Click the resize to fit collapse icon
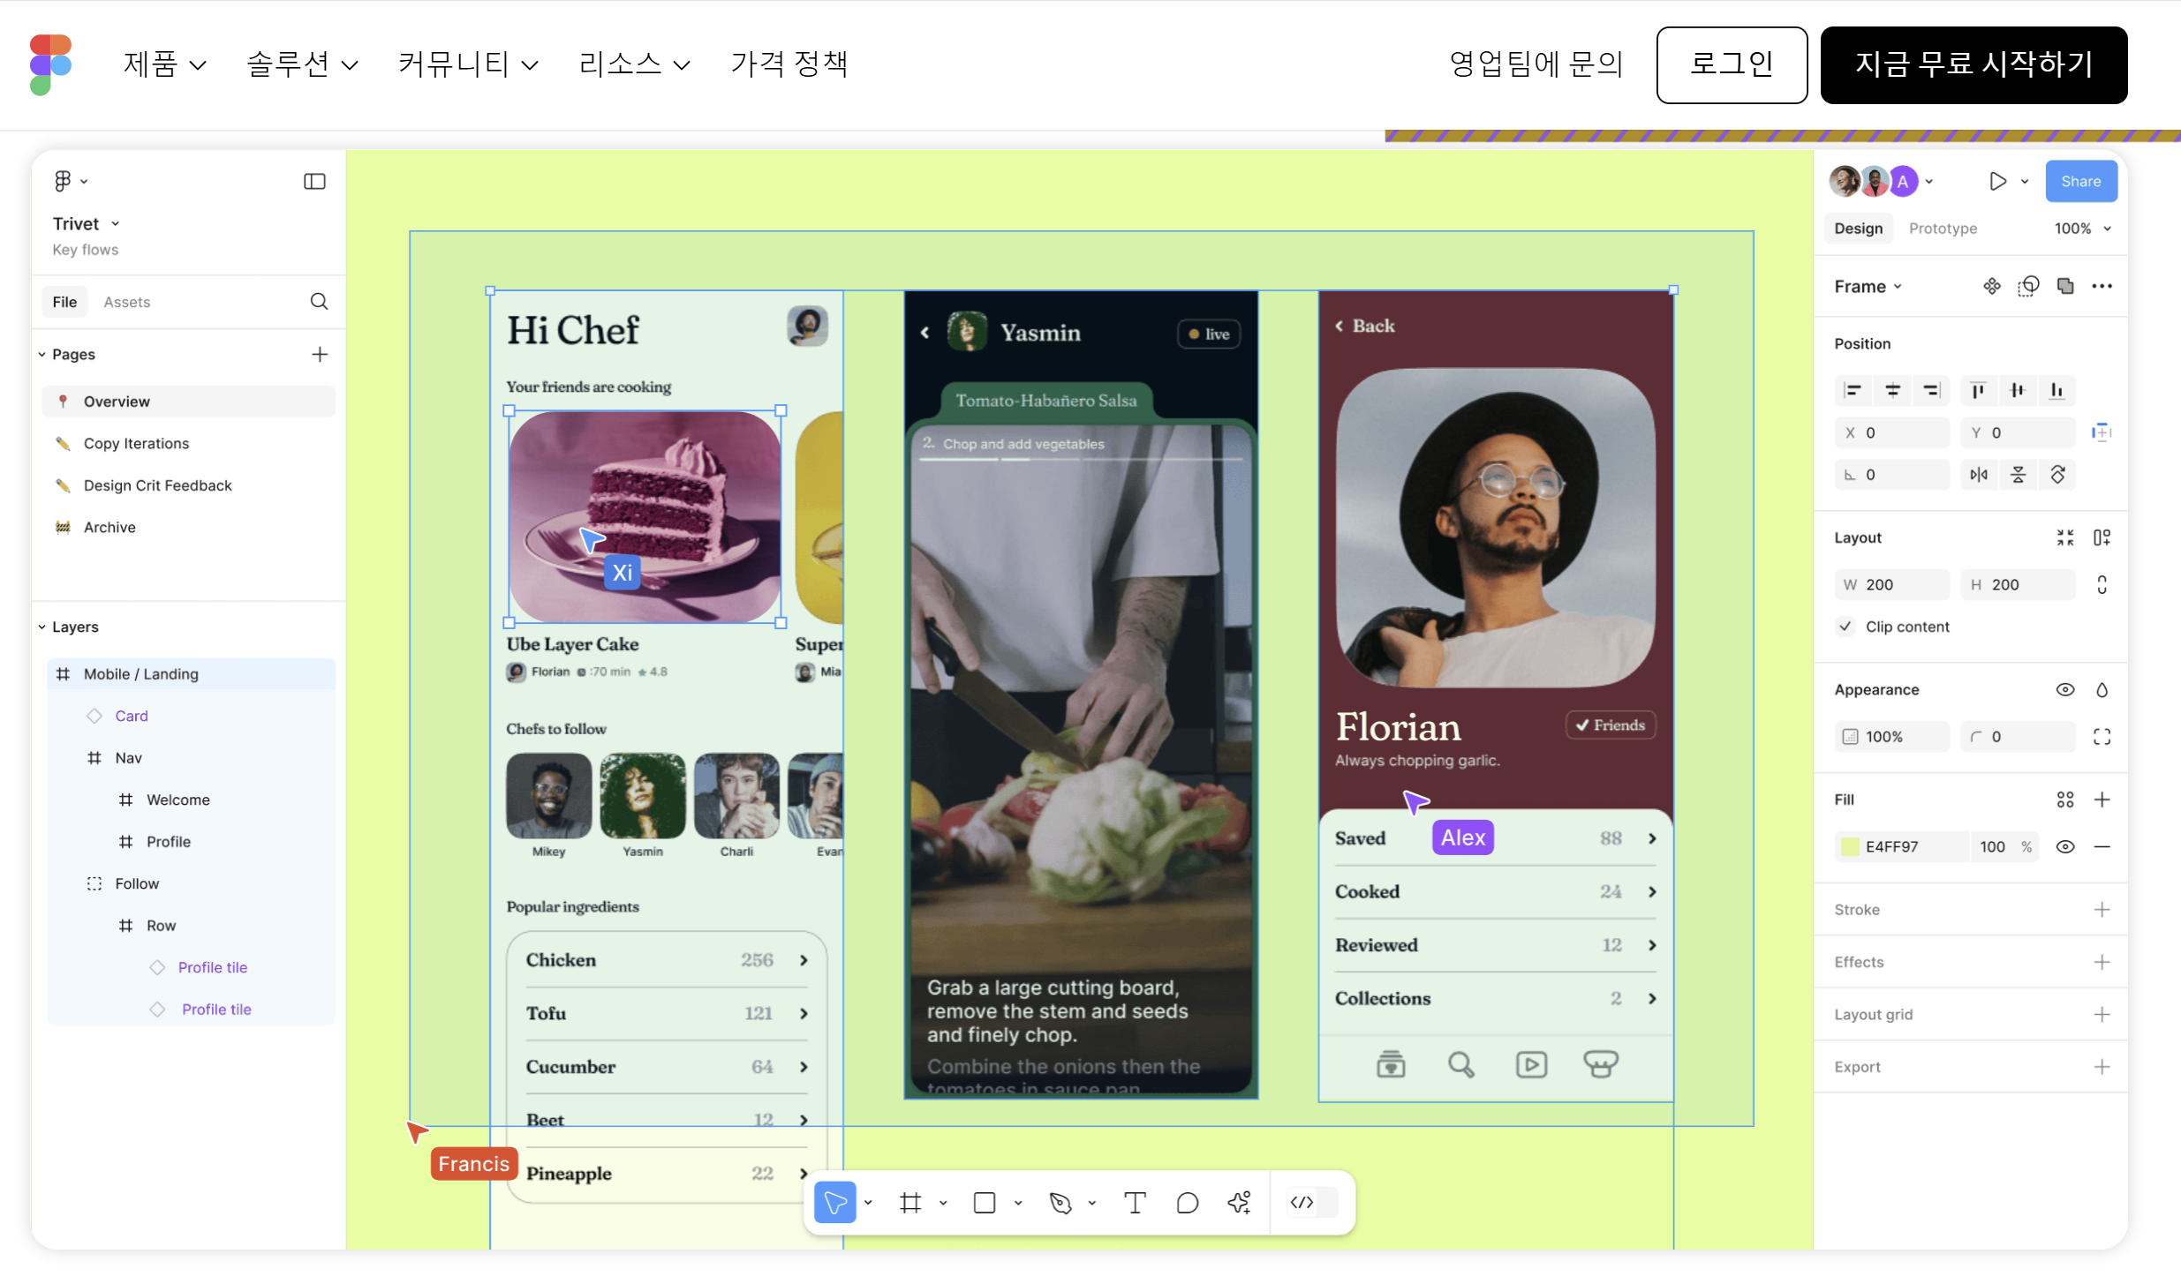The height and width of the screenshot is (1284, 2181). click(2065, 537)
